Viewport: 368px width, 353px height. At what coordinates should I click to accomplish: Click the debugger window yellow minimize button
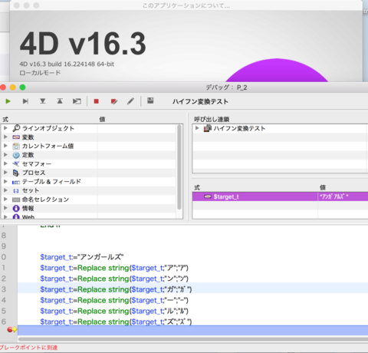tap(13, 87)
